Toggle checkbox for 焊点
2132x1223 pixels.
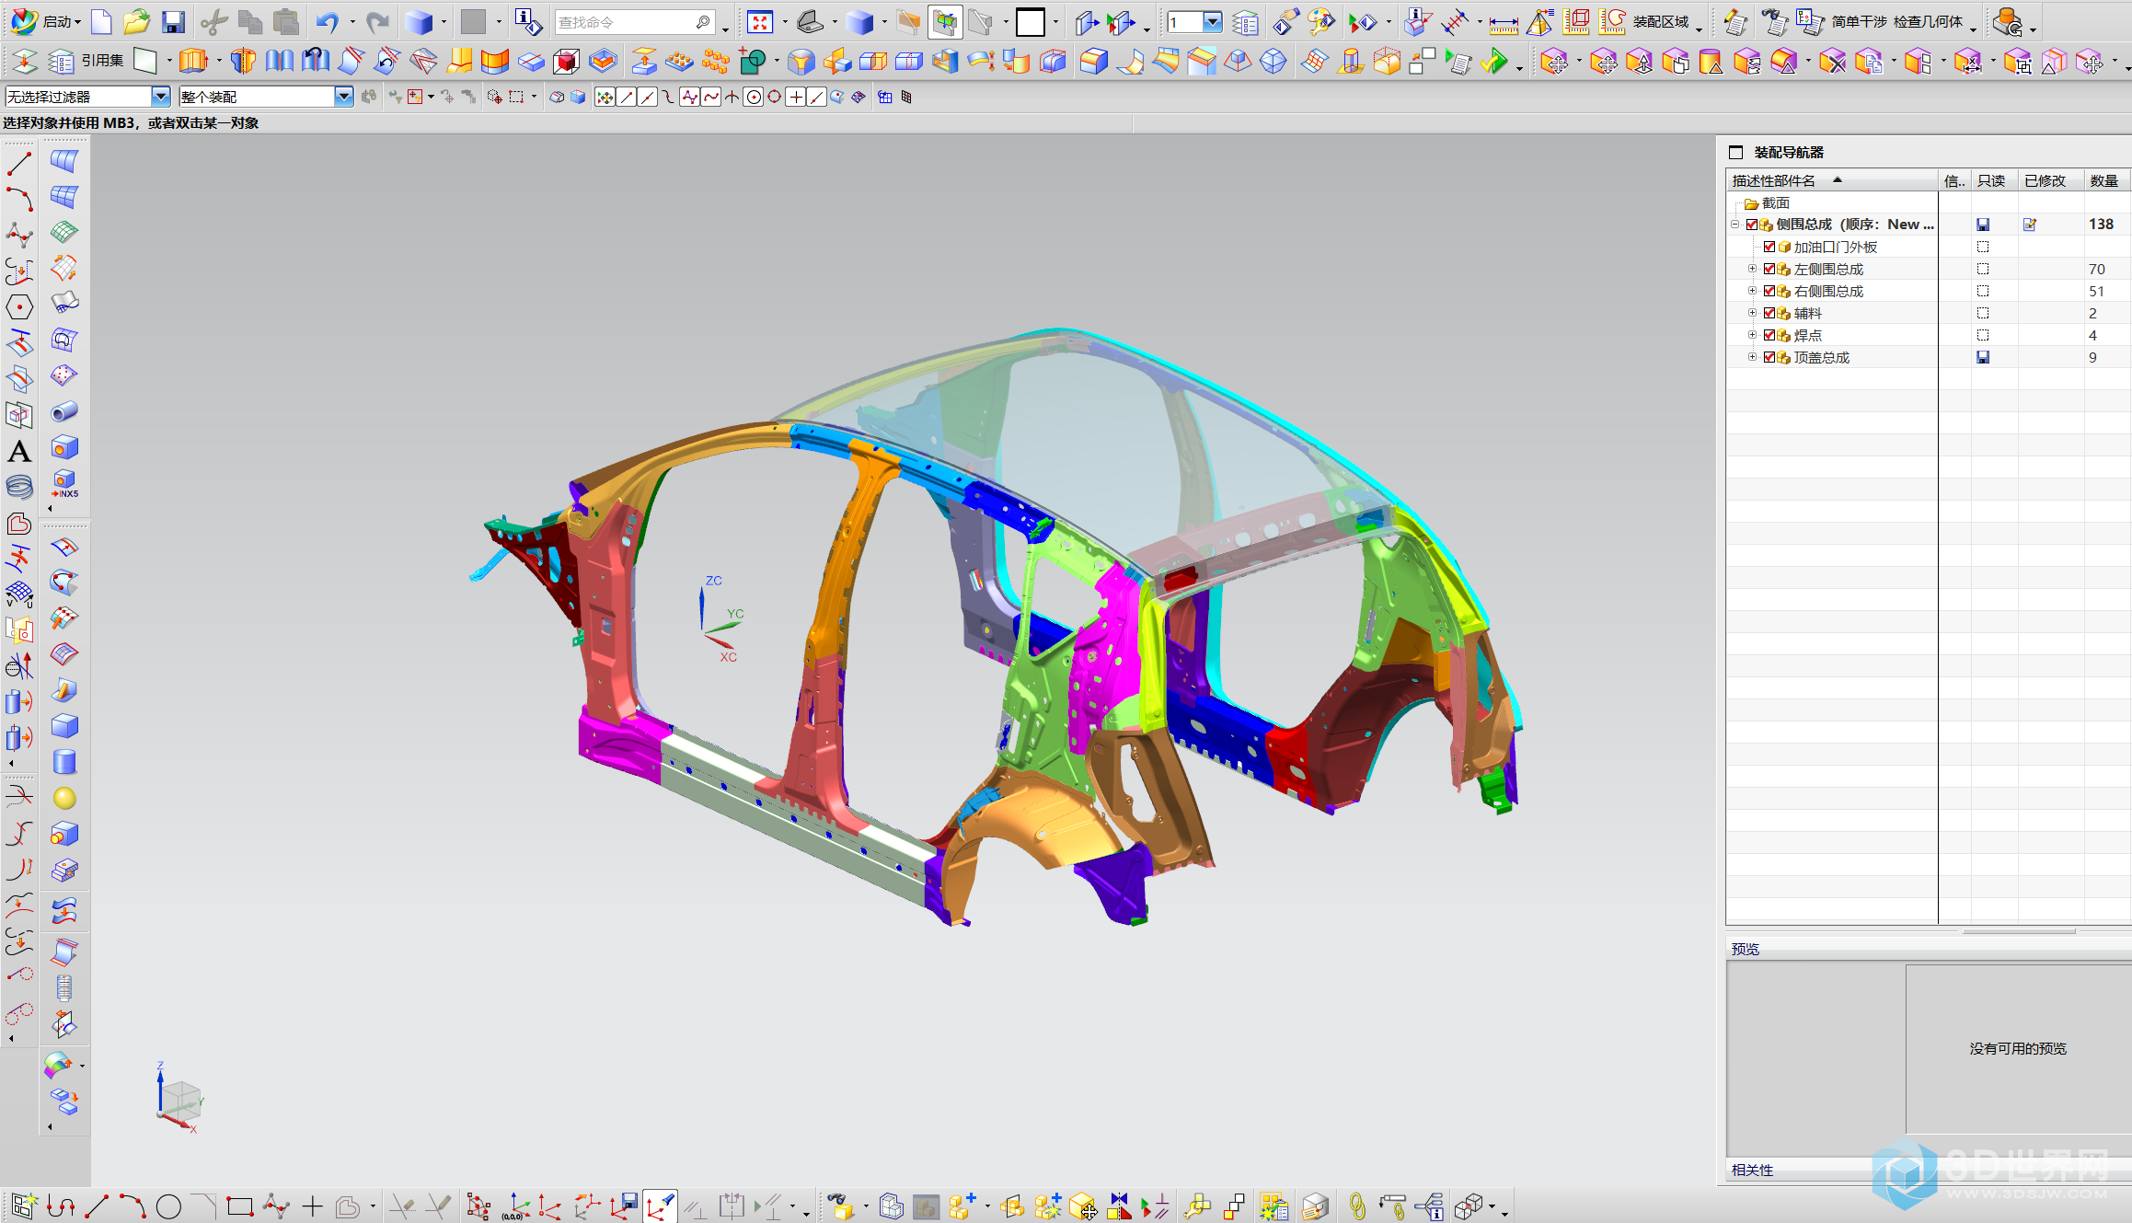point(1769,335)
